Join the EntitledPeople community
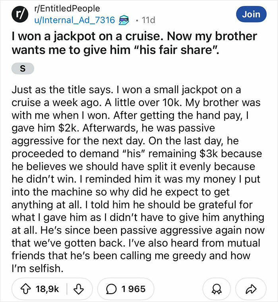The width and height of the screenshot is (278, 302). [251, 14]
